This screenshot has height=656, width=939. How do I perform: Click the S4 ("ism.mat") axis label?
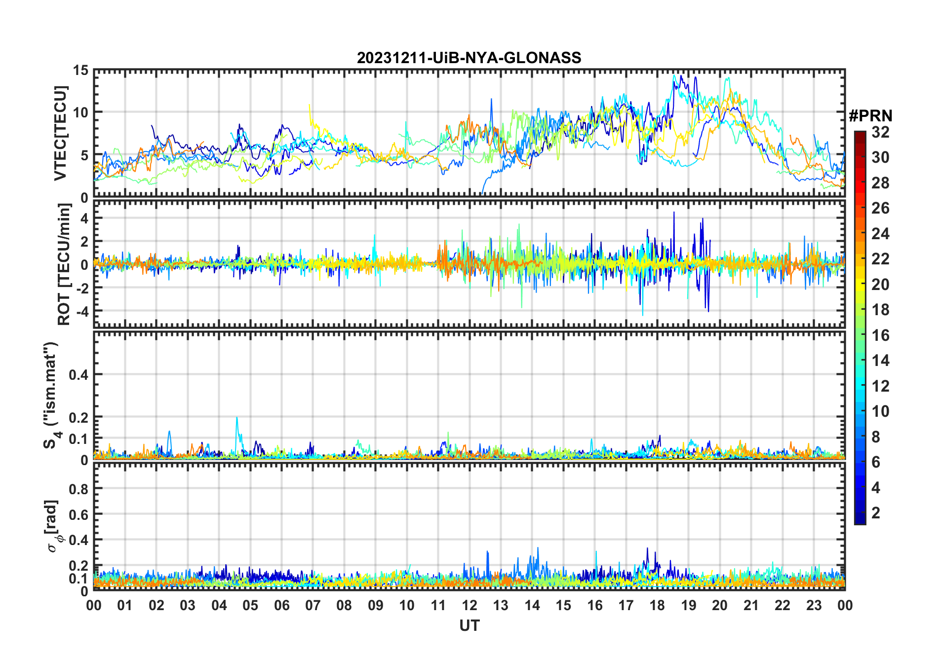[x=51, y=396]
